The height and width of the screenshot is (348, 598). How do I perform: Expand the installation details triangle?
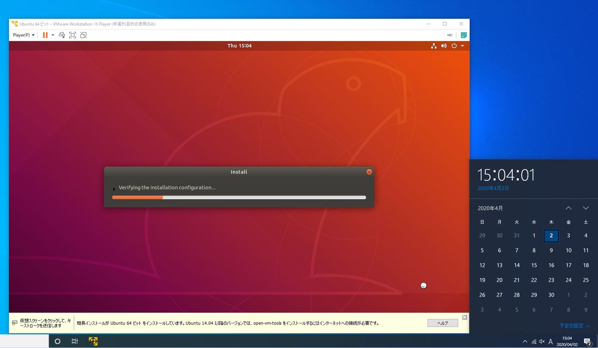pos(114,189)
